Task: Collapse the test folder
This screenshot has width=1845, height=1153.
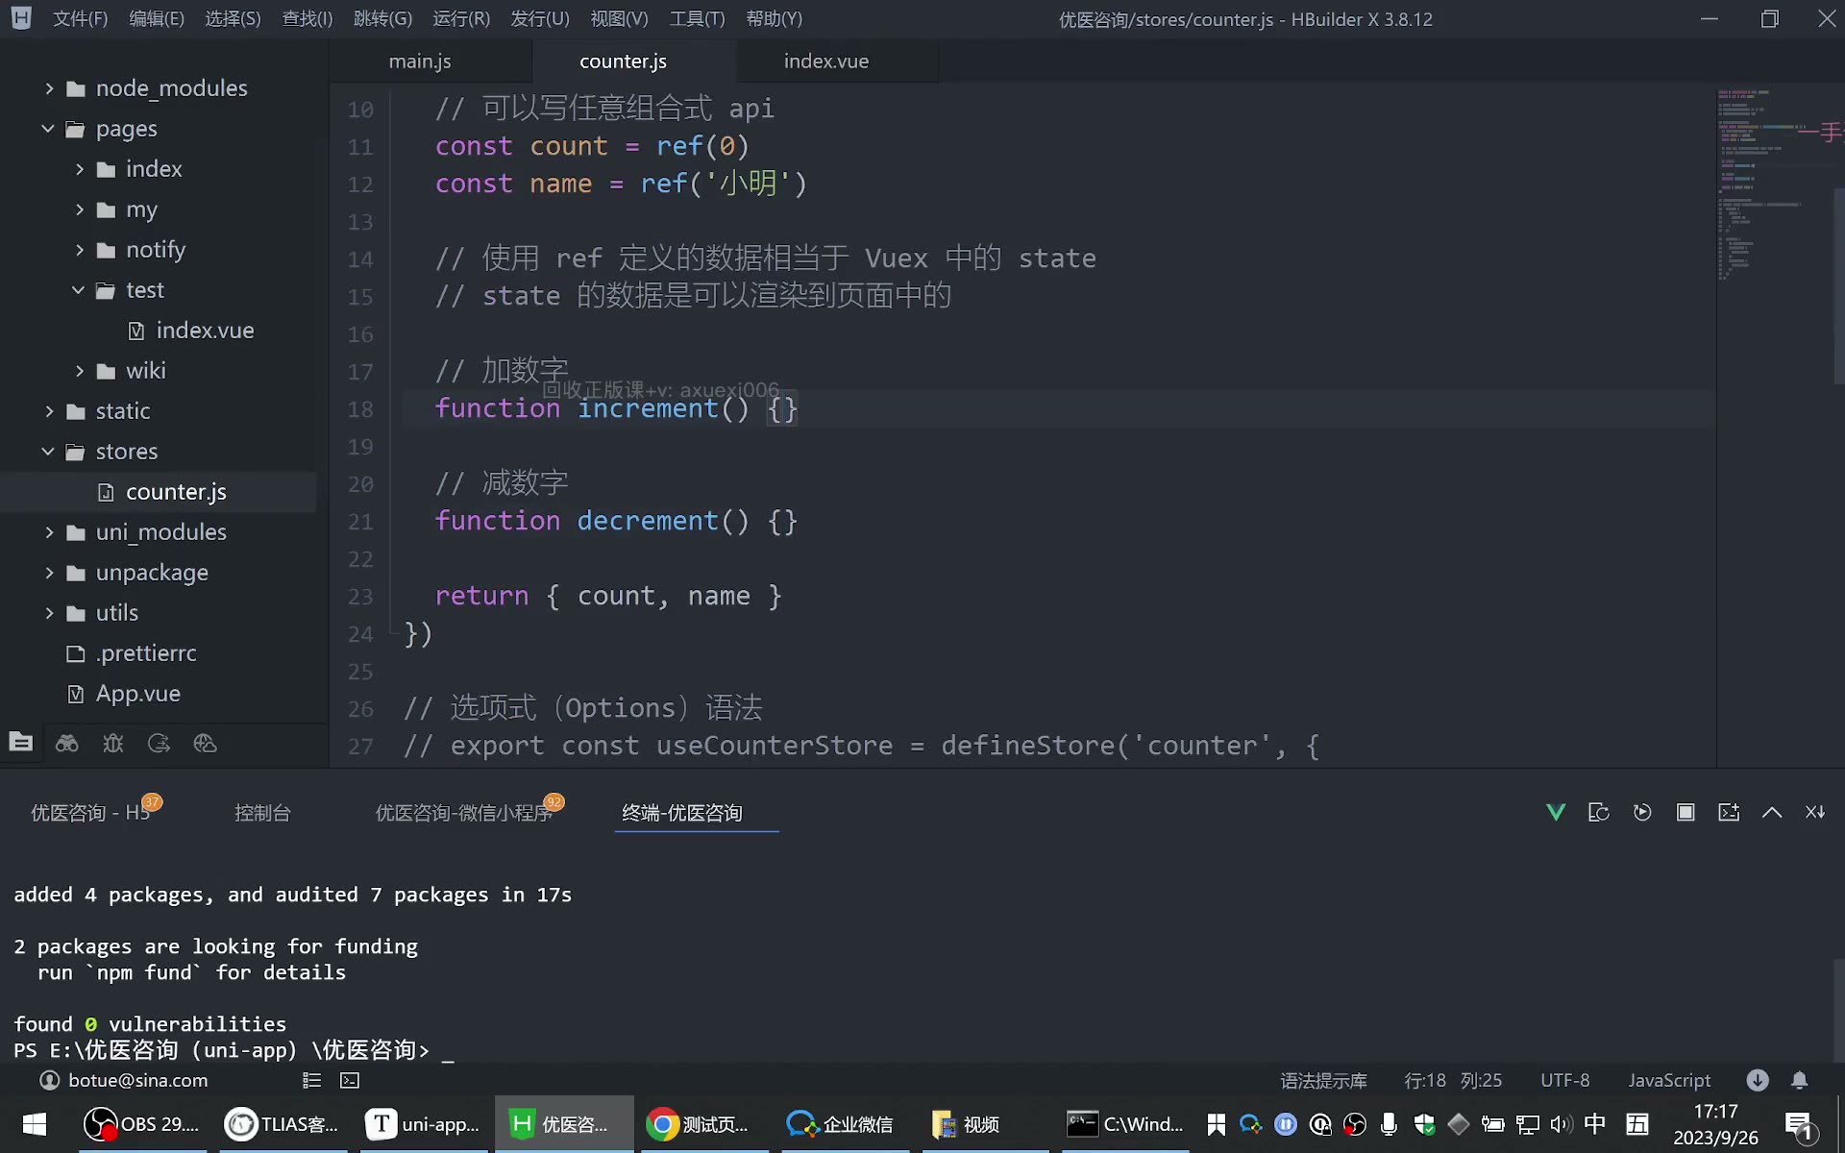Action: pyautogui.click(x=79, y=290)
